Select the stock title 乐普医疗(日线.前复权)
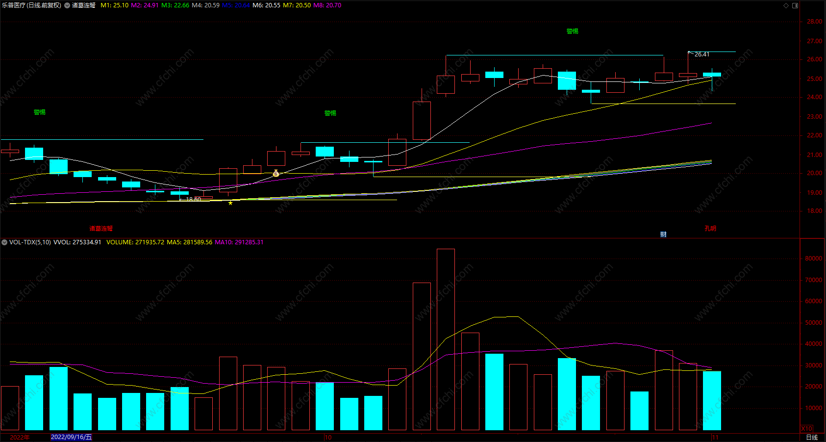 (x=31, y=5)
